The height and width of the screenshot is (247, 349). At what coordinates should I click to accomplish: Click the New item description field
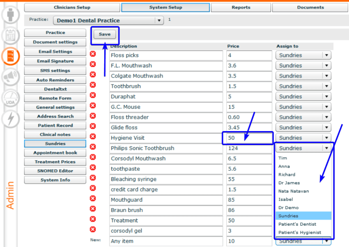pyautogui.click(x=167, y=241)
